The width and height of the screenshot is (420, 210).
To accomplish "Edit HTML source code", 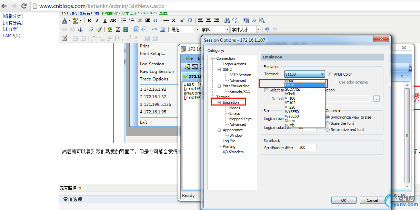I will click(x=154, y=30).
